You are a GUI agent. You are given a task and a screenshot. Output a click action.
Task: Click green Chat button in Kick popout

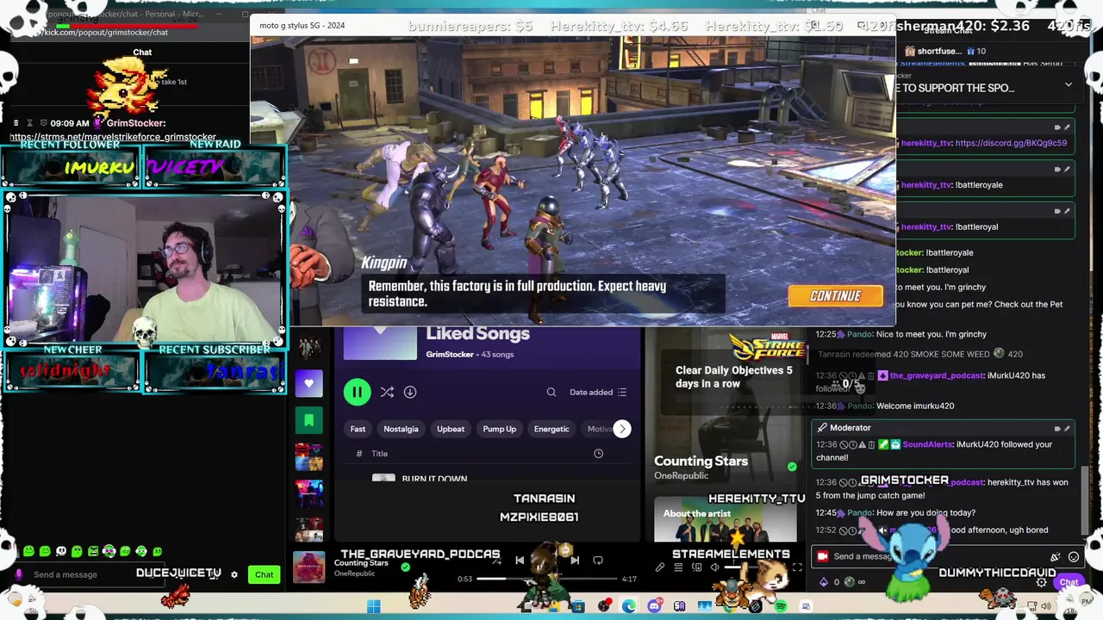coord(264,574)
